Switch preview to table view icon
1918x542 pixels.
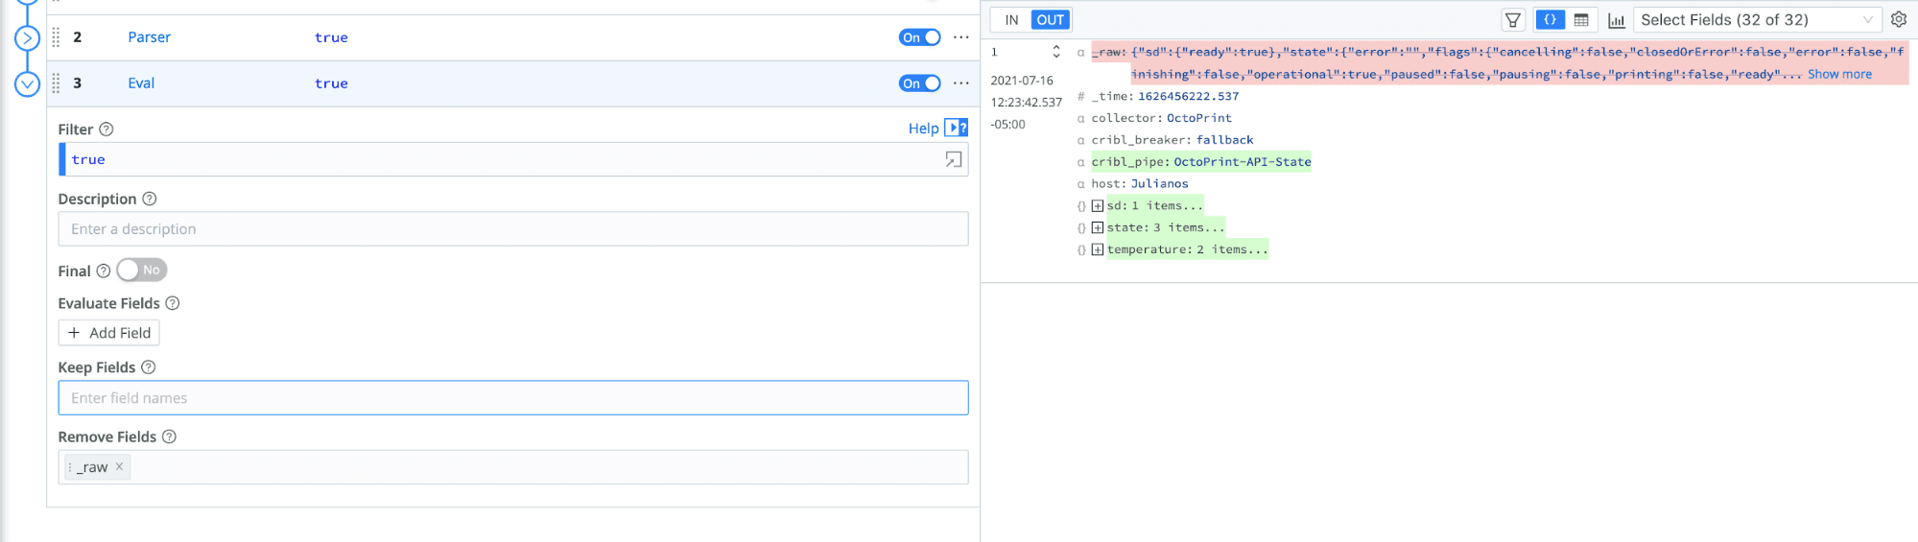(1581, 20)
